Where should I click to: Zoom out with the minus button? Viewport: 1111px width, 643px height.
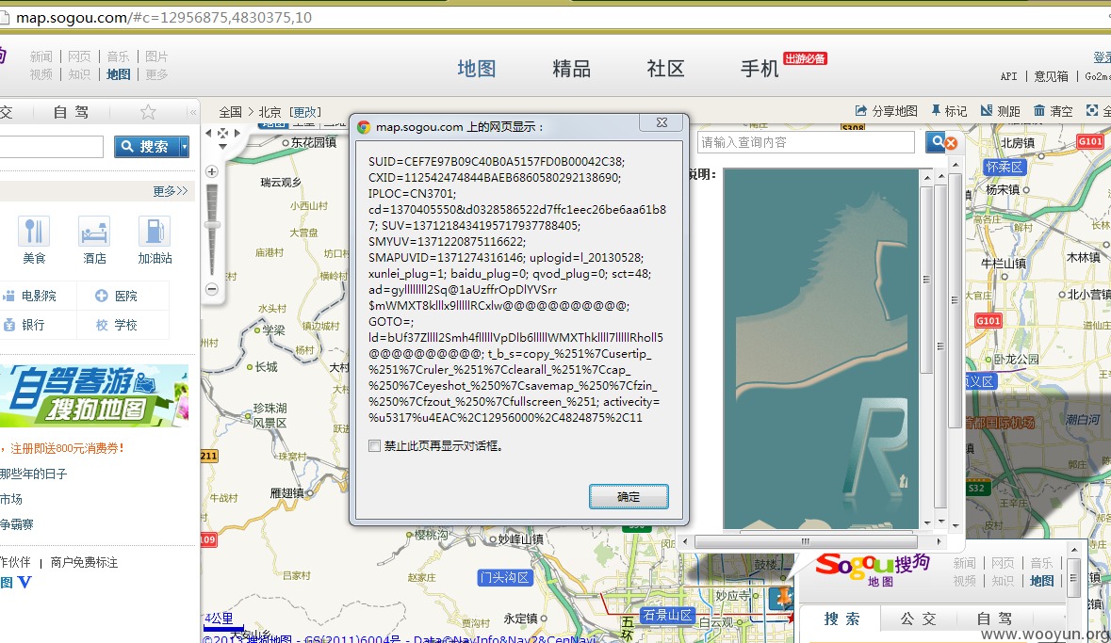coord(211,289)
